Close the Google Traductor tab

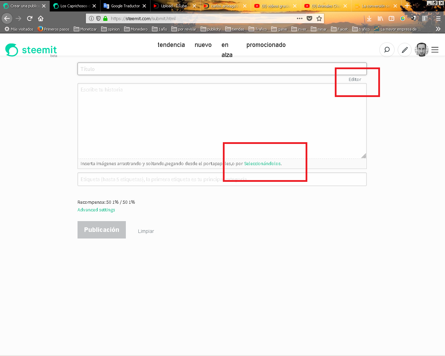click(x=144, y=6)
